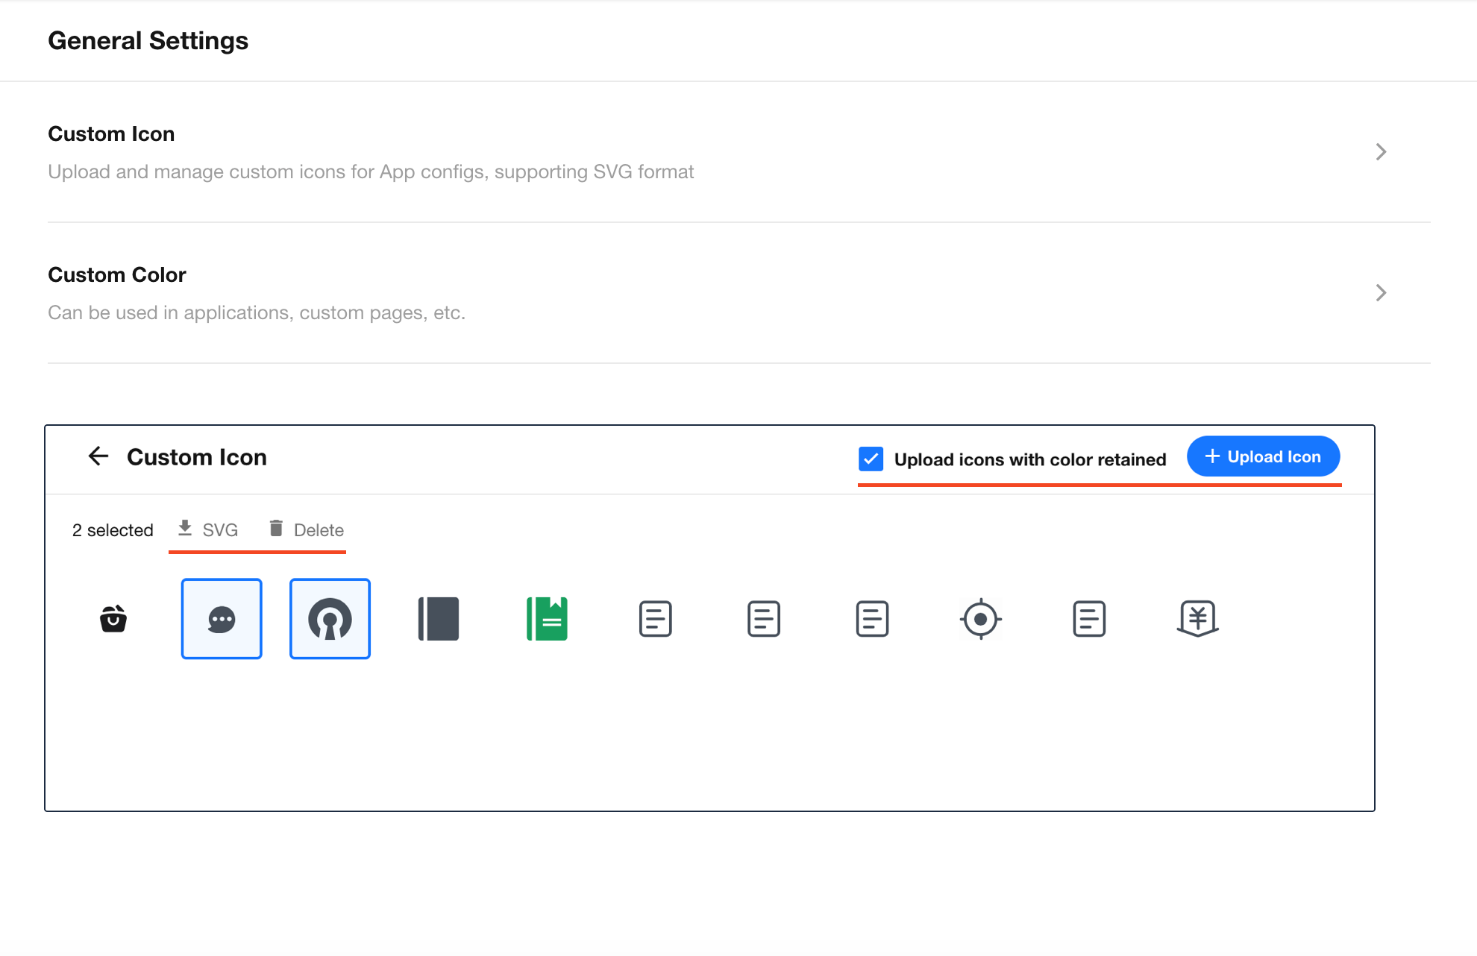Uncheck Upload icons with color retained
Screen dimensions: 1477x956
[871, 459]
